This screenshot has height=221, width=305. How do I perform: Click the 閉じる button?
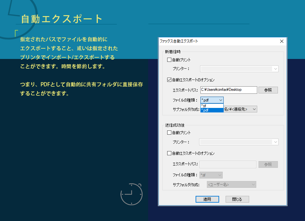pyautogui.click(x=237, y=199)
